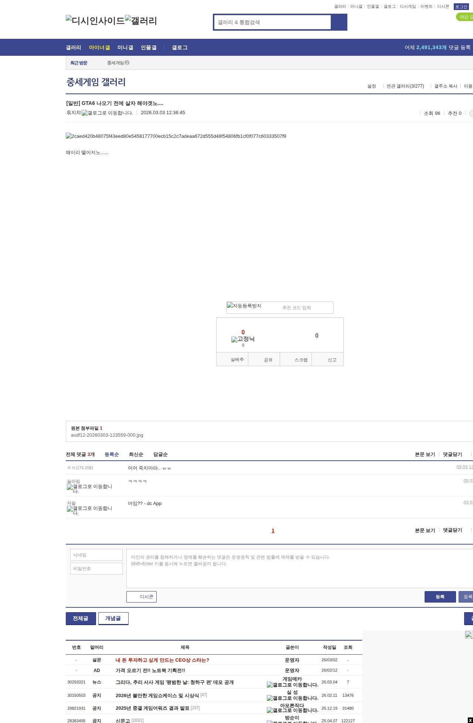Screen dimensions: 473x723
Task: Sort comments by 답글순
Action: click(x=160, y=454)
